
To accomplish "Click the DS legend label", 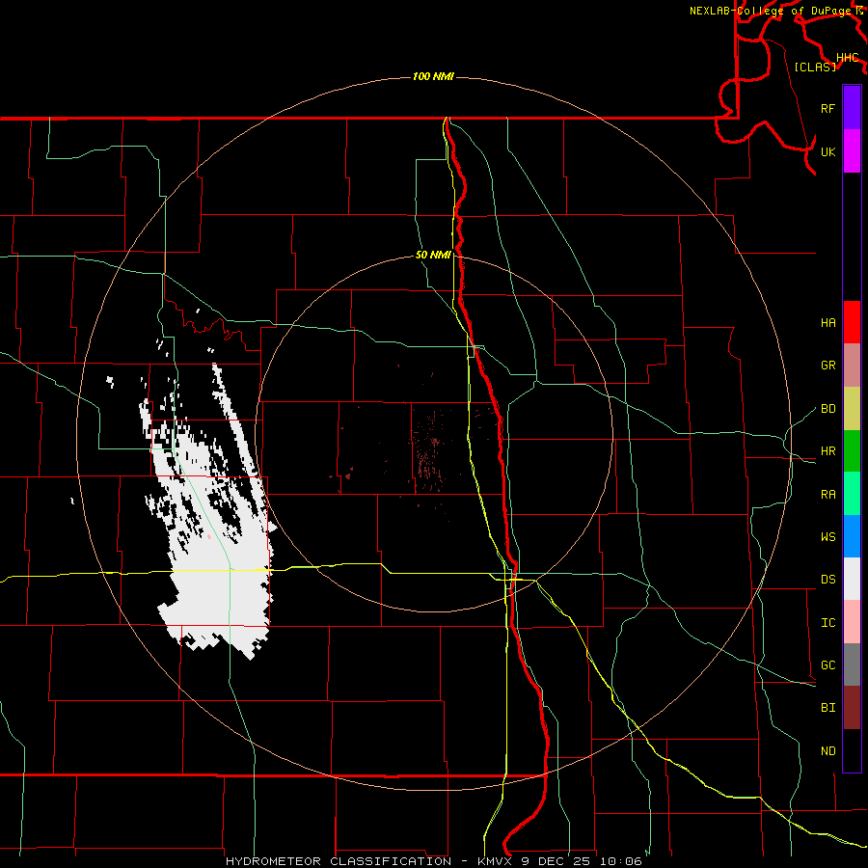I will (x=828, y=580).
